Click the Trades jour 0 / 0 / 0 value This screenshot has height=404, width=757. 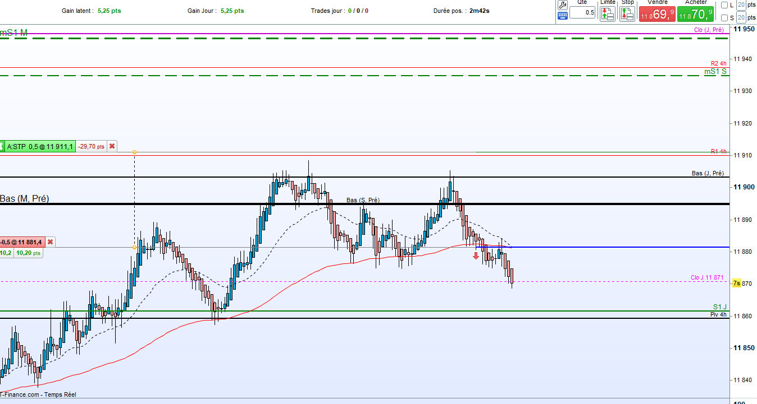(x=358, y=11)
